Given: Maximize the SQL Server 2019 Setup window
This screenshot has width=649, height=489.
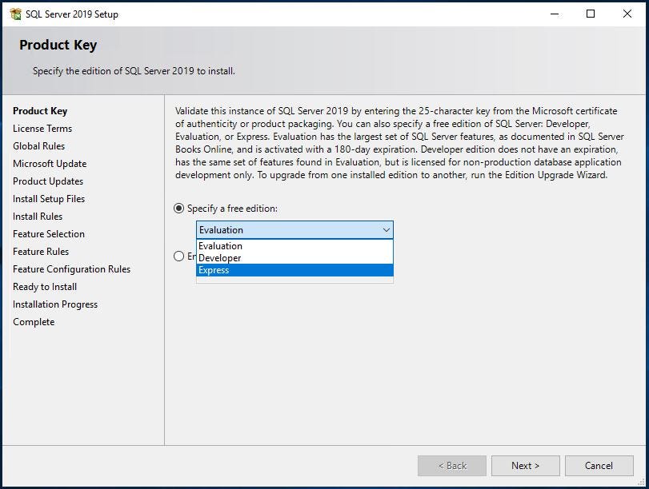Looking at the screenshot, I should pos(591,14).
